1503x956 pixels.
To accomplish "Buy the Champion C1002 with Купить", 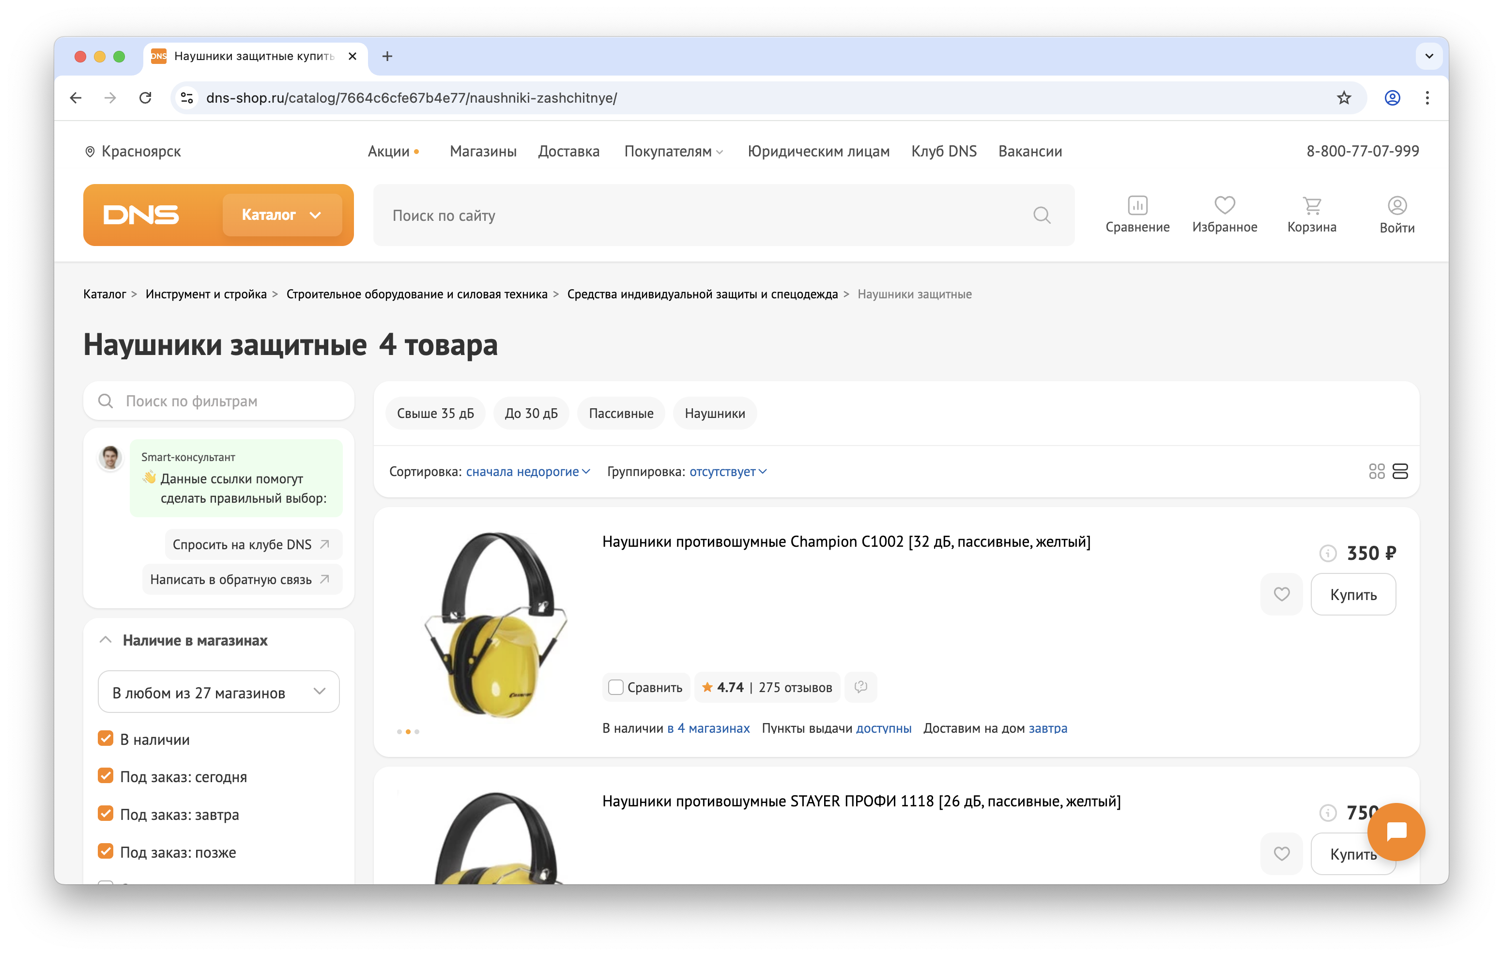I will tap(1352, 594).
